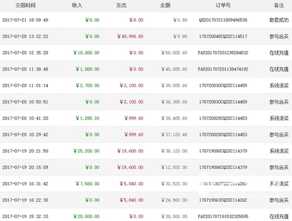Click the balance ¥37,120.40

(174, 135)
